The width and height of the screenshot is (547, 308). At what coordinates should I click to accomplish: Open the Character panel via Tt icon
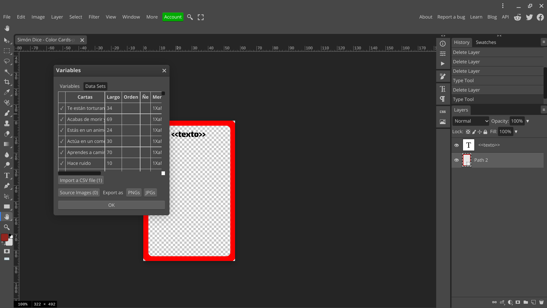(x=443, y=89)
